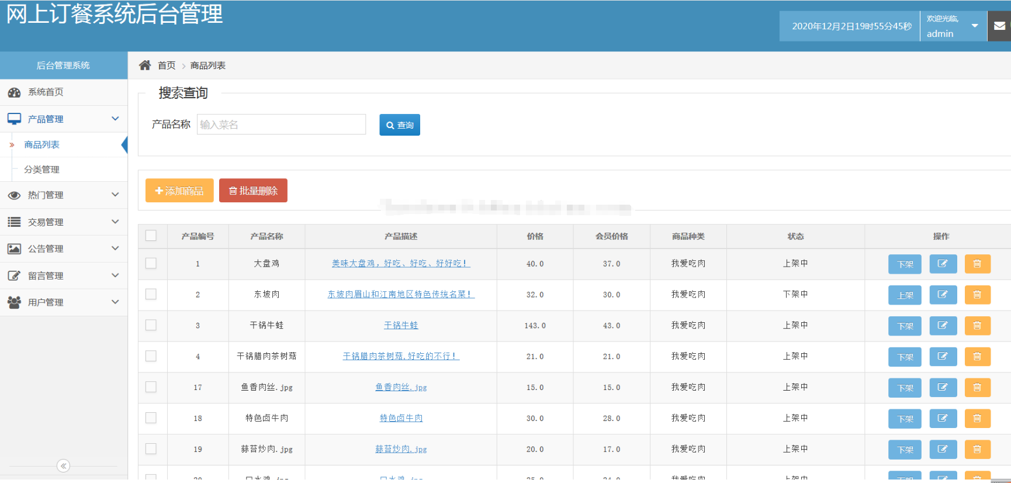Click 下架 button for 干锅牛蛙
The height and width of the screenshot is (483, 1011).
click(x=905, y=326)
